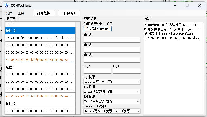Click the S50HTool app icon in title bar
Viewport: 207px width, 117px height.
click(6, 5)
